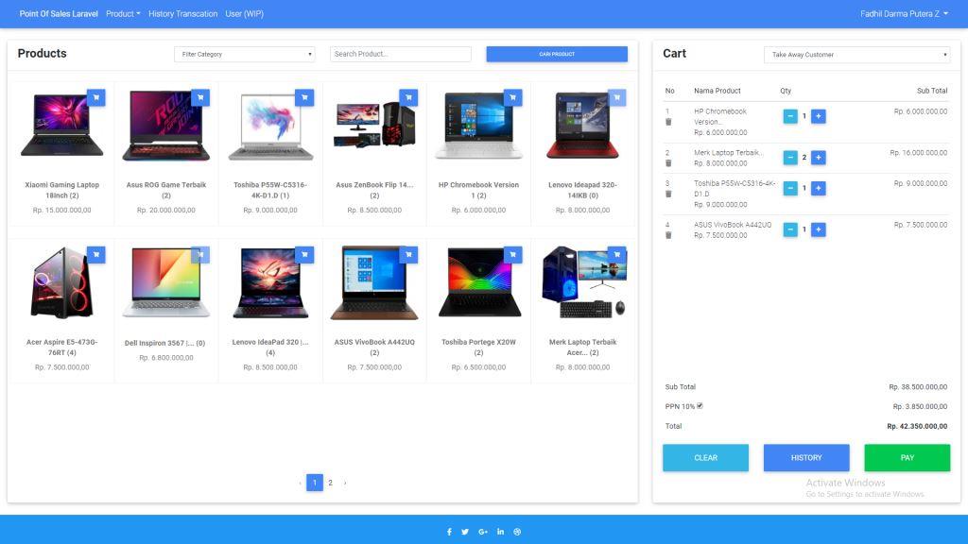Viewport: 968px width, 544px height.
Task: Decrease Toshiba P55W quantity in cart
Action: point(790,188)
